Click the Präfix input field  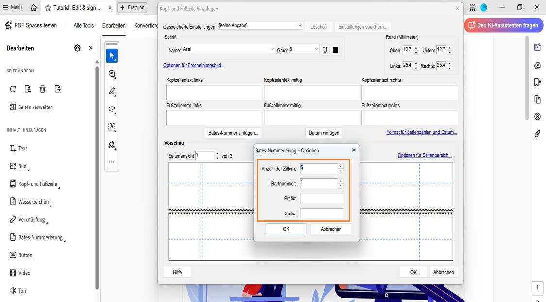322,198
